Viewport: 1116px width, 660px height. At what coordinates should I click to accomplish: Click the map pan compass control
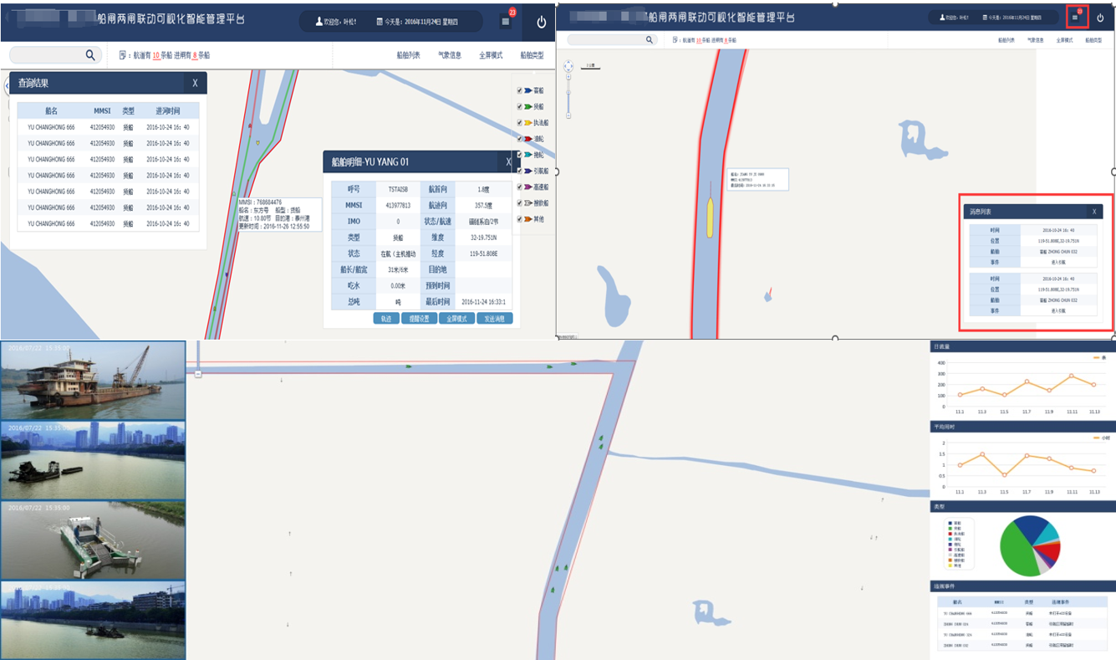click(568, 65)
